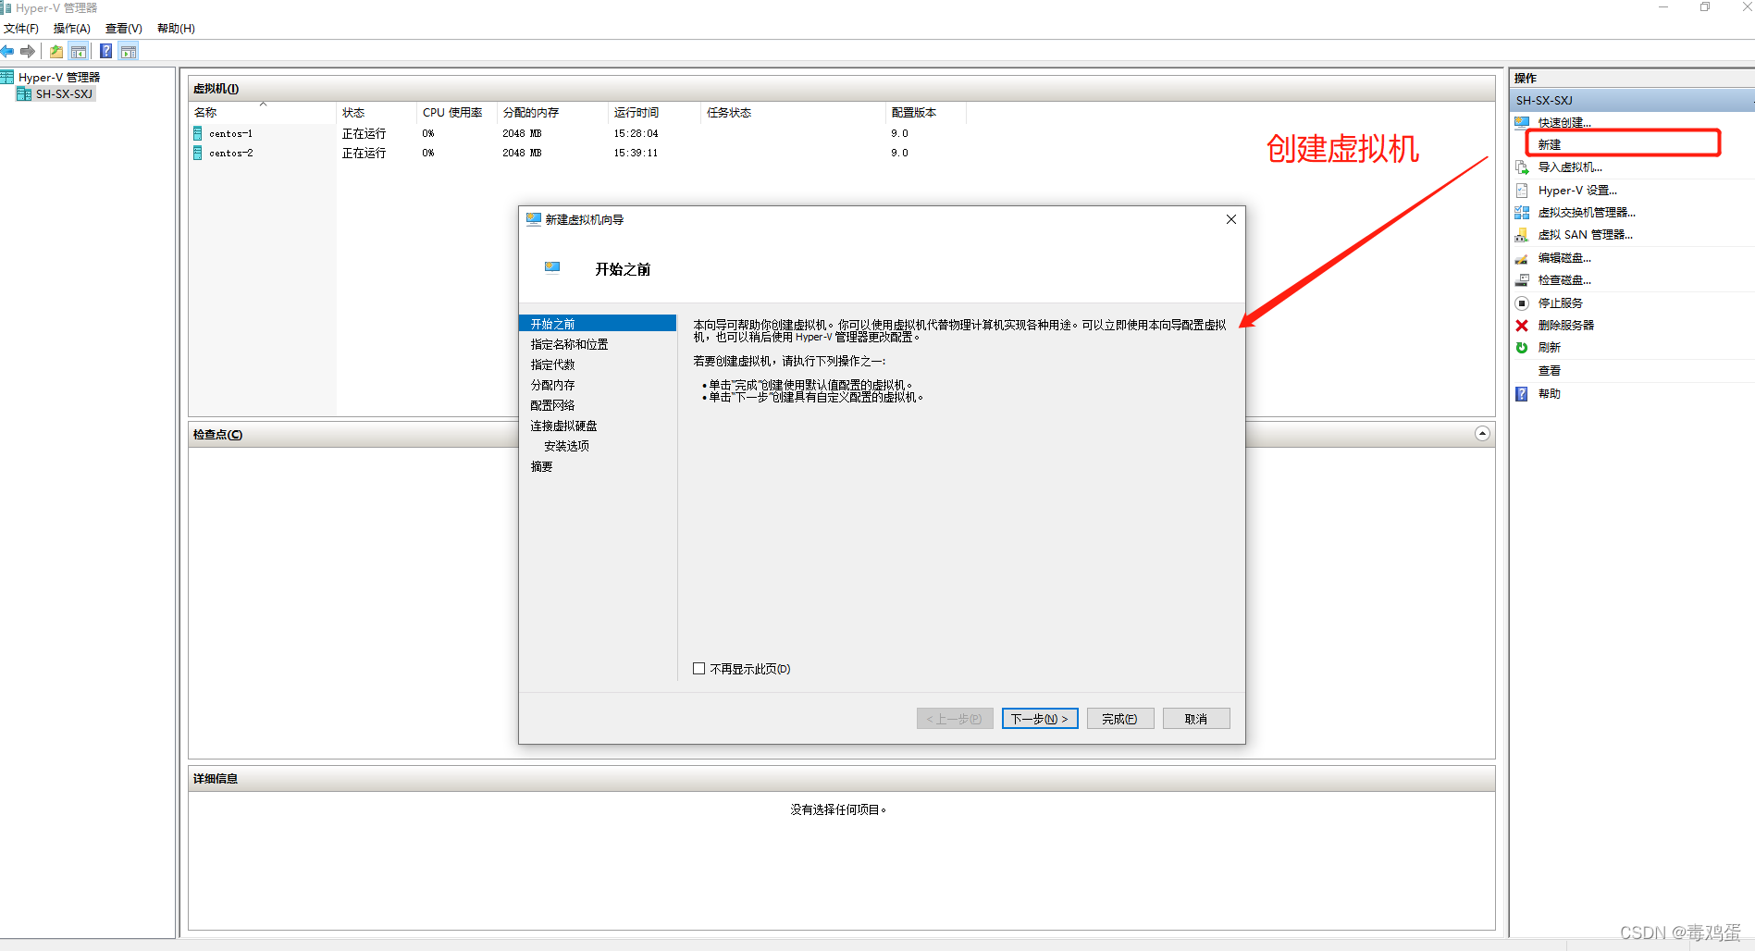Viewport: 1755px width, 951px height.
Task: Select the 指定代数 wizard step
Action: pos(552,364)
